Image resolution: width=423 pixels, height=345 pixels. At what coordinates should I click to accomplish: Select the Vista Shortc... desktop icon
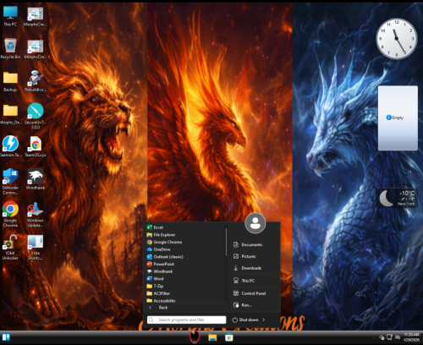(36, 247)
